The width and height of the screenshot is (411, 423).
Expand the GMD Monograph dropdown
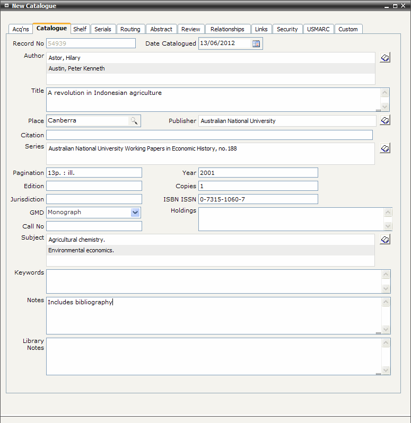(135, 213)
